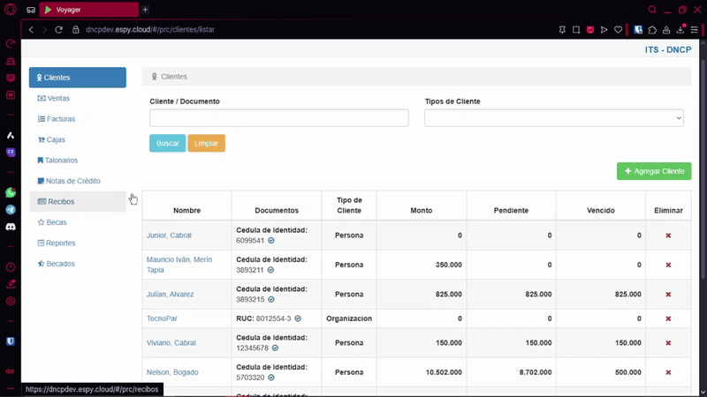
Task: Click the check badge next to RUC 8012554-3
Action: (298, 318)
